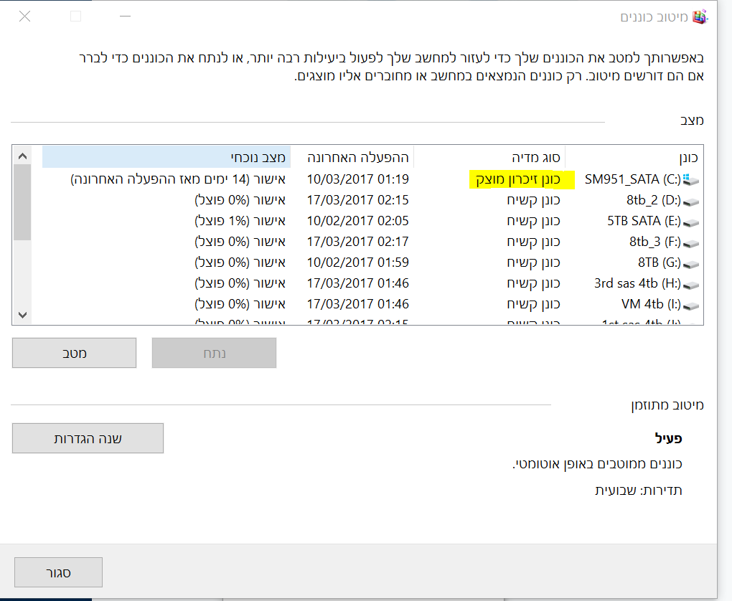Click the date 10/02/2017 02:05
This screenshot has height=601, width=732.
click(357, 221)
